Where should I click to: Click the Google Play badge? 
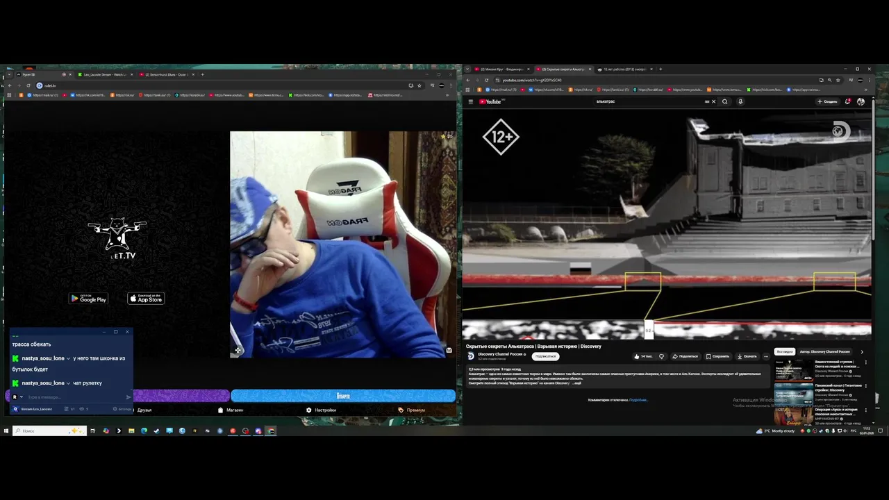click(88, 299)
